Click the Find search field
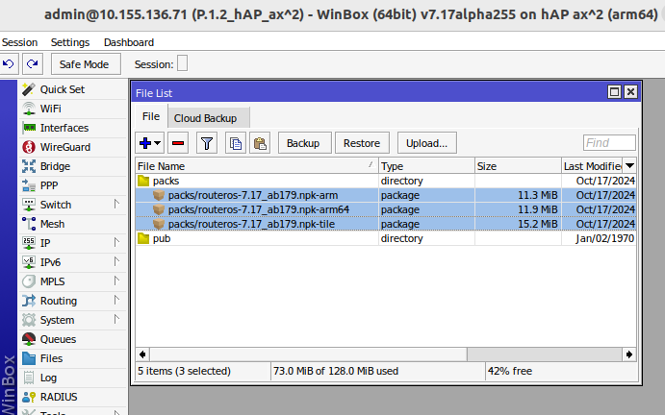 tap(609, 143)
